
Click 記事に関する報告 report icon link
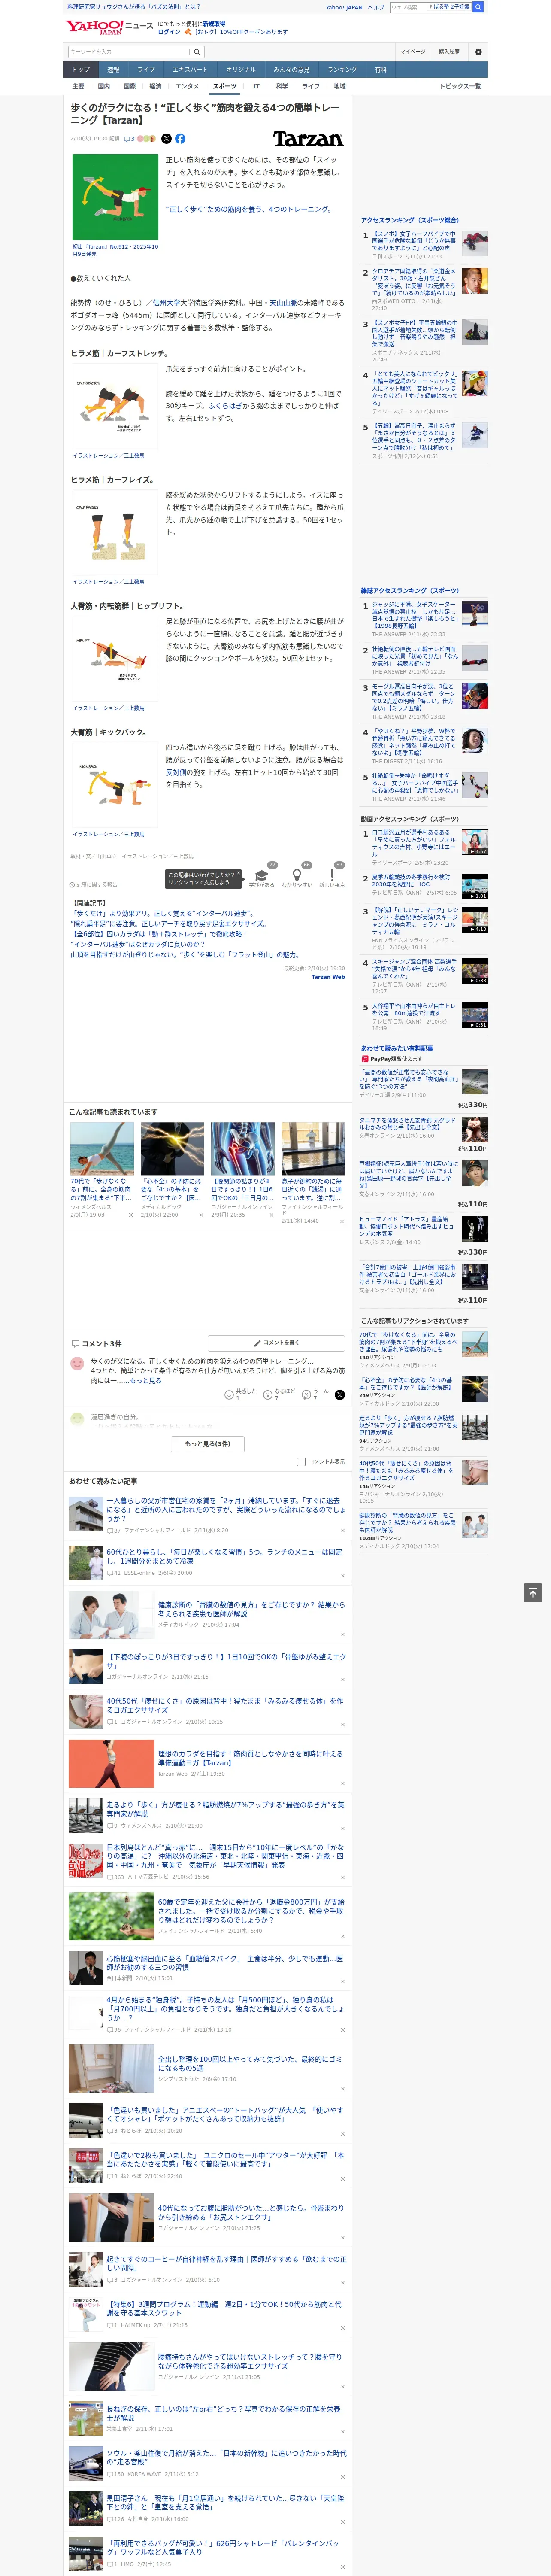point(93,884)
